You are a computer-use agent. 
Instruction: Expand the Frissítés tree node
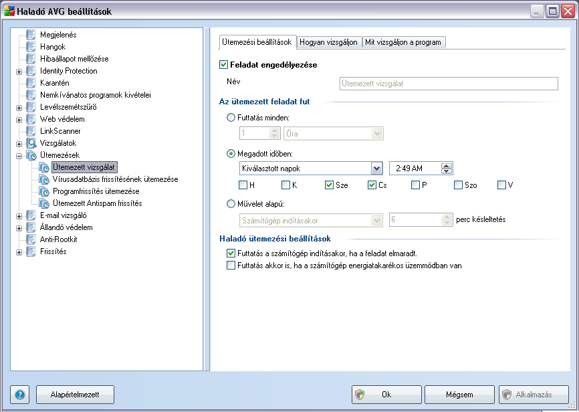[19, 252]
